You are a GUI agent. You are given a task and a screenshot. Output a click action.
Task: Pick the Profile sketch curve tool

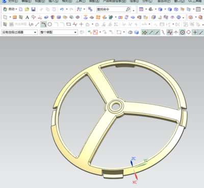pos(31,24)
